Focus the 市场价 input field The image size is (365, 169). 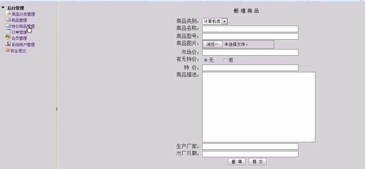click(250, 52)
